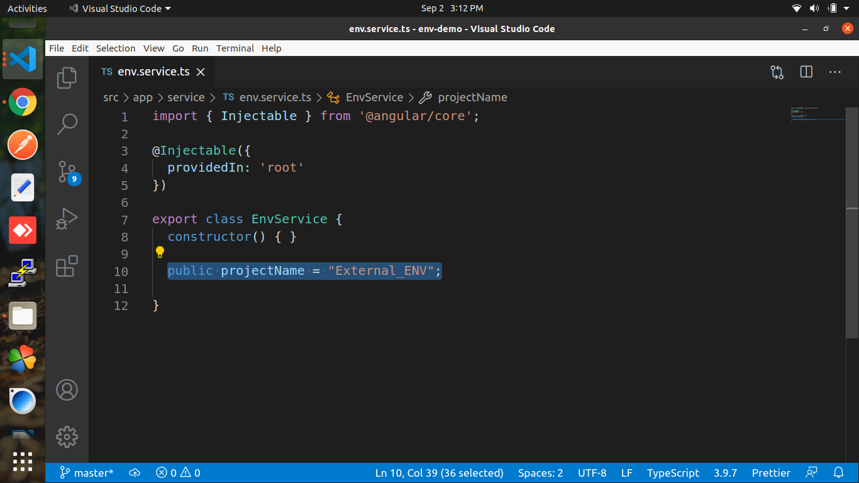Click the source control graph icon near the tabs

[777, 72]
